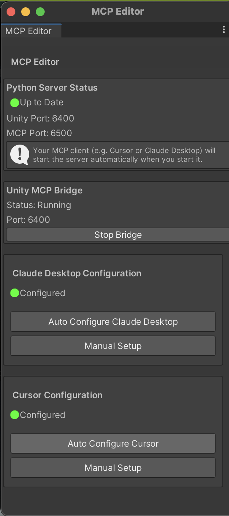Click the green Configured indicator under Claude Desktop Configuration
The width and height of the screenshot is (229, 516).
(x=15, y=292)
